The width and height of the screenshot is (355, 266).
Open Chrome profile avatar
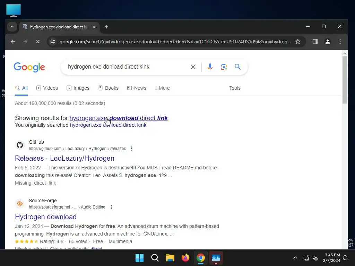(x=327, y=42)
